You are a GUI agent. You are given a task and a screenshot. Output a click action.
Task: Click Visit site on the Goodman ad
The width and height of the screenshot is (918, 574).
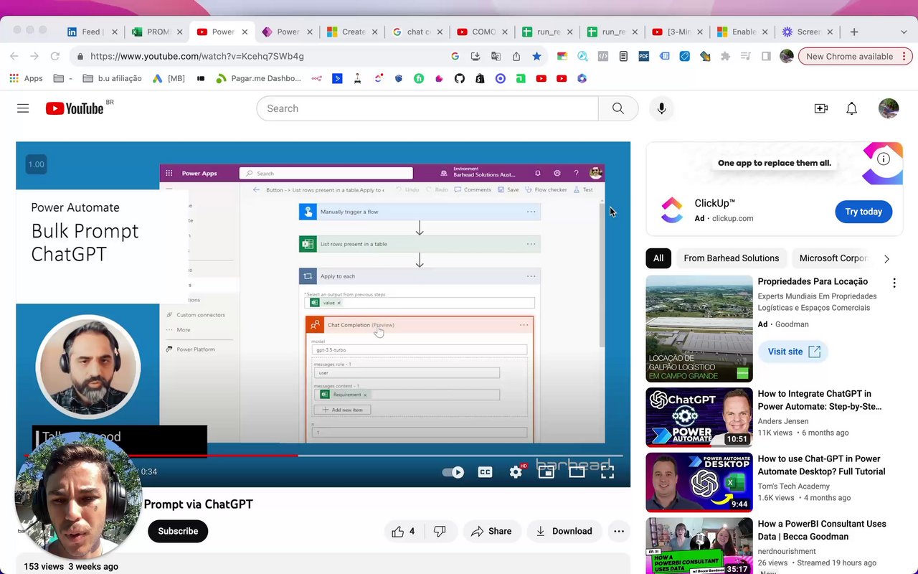coord(793,352)
